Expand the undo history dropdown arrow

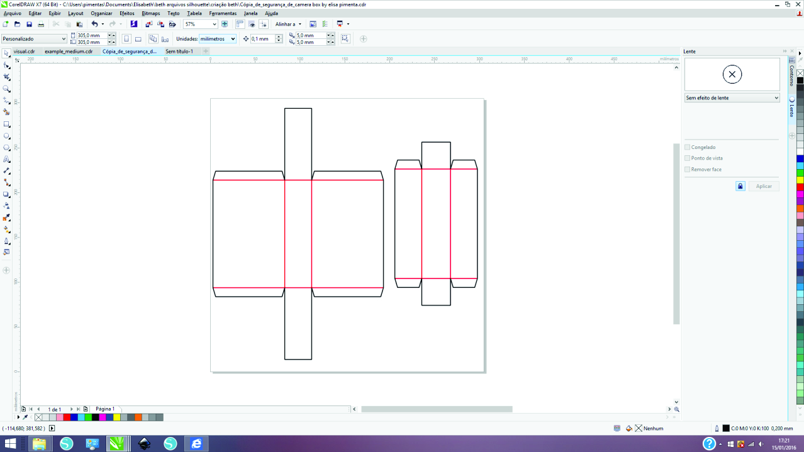pos(103,24)
